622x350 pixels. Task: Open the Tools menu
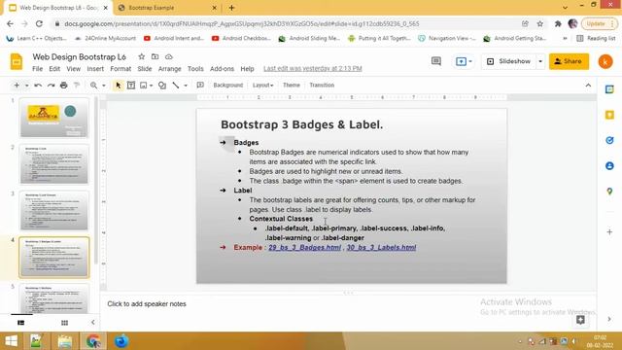(195, 69)
